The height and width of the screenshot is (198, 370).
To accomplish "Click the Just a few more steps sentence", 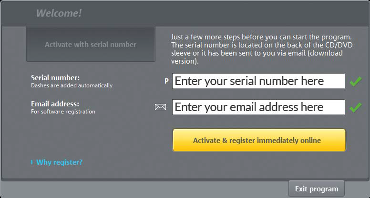I will pos(261,37).
